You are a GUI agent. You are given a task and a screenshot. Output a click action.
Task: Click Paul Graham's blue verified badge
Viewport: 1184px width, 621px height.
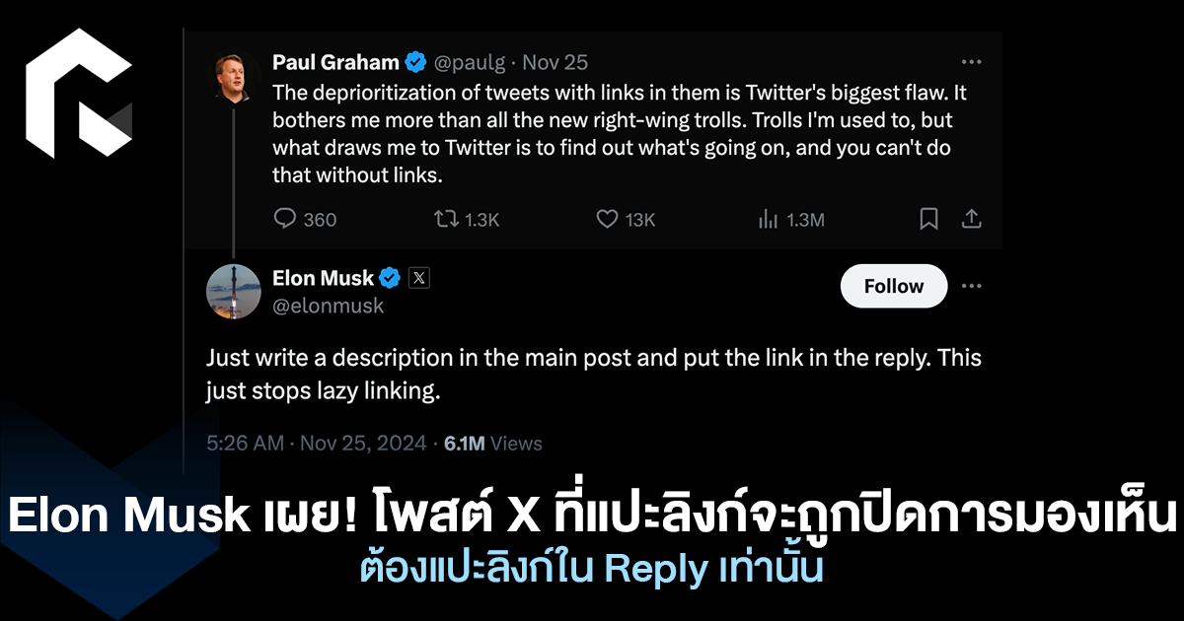click(416, 63)
